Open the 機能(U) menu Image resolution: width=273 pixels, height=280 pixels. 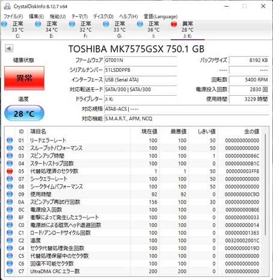pyautogui.click(x=58, y=16)
